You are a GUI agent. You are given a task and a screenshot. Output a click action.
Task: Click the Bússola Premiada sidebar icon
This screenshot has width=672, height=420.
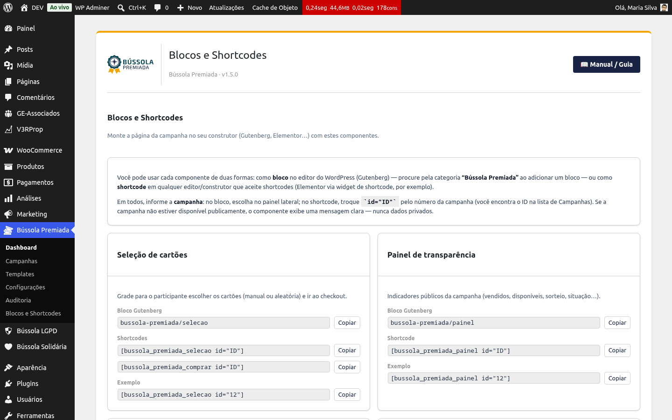click(8, 230)
